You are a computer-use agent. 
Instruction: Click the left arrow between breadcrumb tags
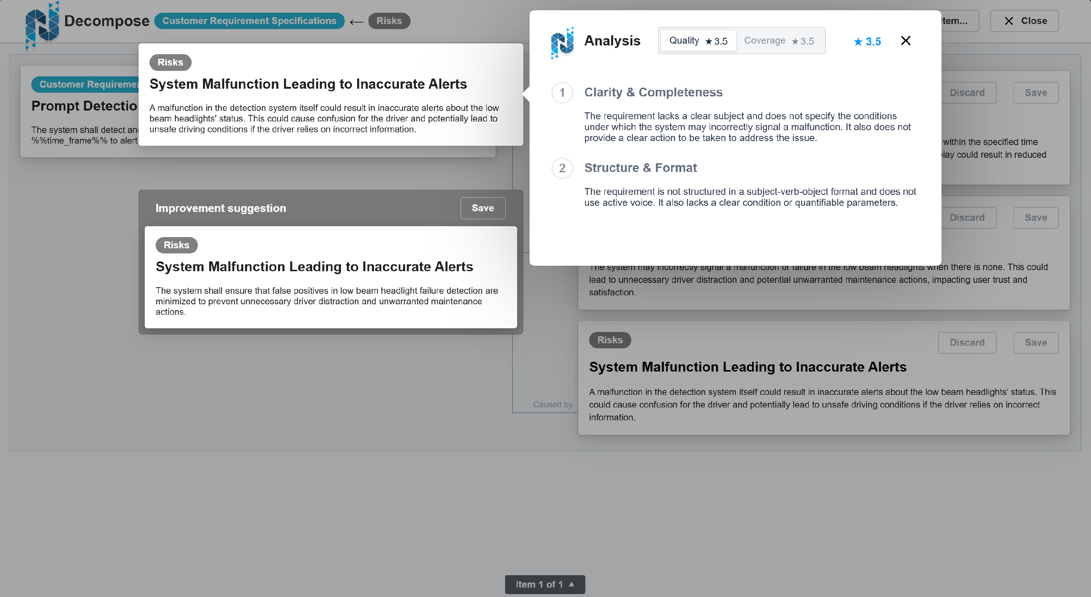[x=356, y=21]
